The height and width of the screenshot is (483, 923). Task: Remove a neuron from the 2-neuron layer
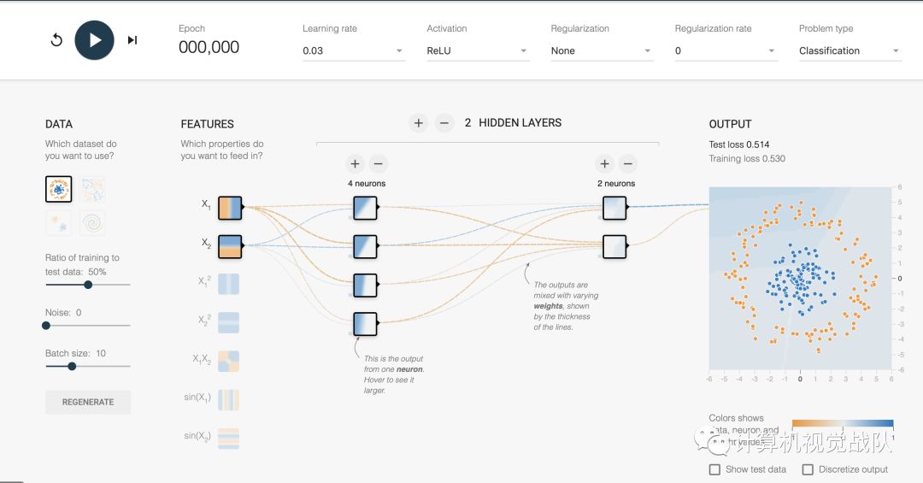[627, 163]
